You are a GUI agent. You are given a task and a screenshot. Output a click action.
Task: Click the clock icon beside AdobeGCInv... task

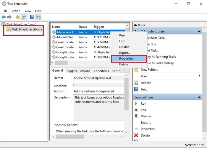[54, 37]
